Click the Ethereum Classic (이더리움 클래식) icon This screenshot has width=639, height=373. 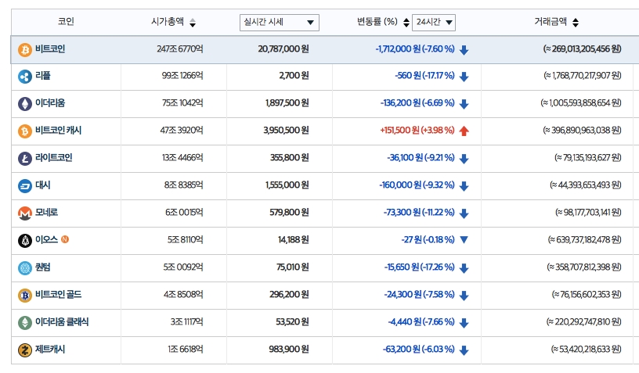(25, 322)
